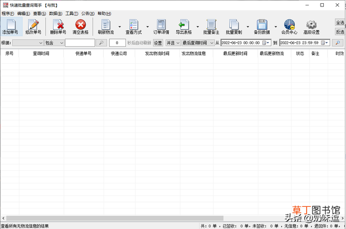Open the 最后查询时间 dropdown
The image size is (346, 229).
click(198, 43)
